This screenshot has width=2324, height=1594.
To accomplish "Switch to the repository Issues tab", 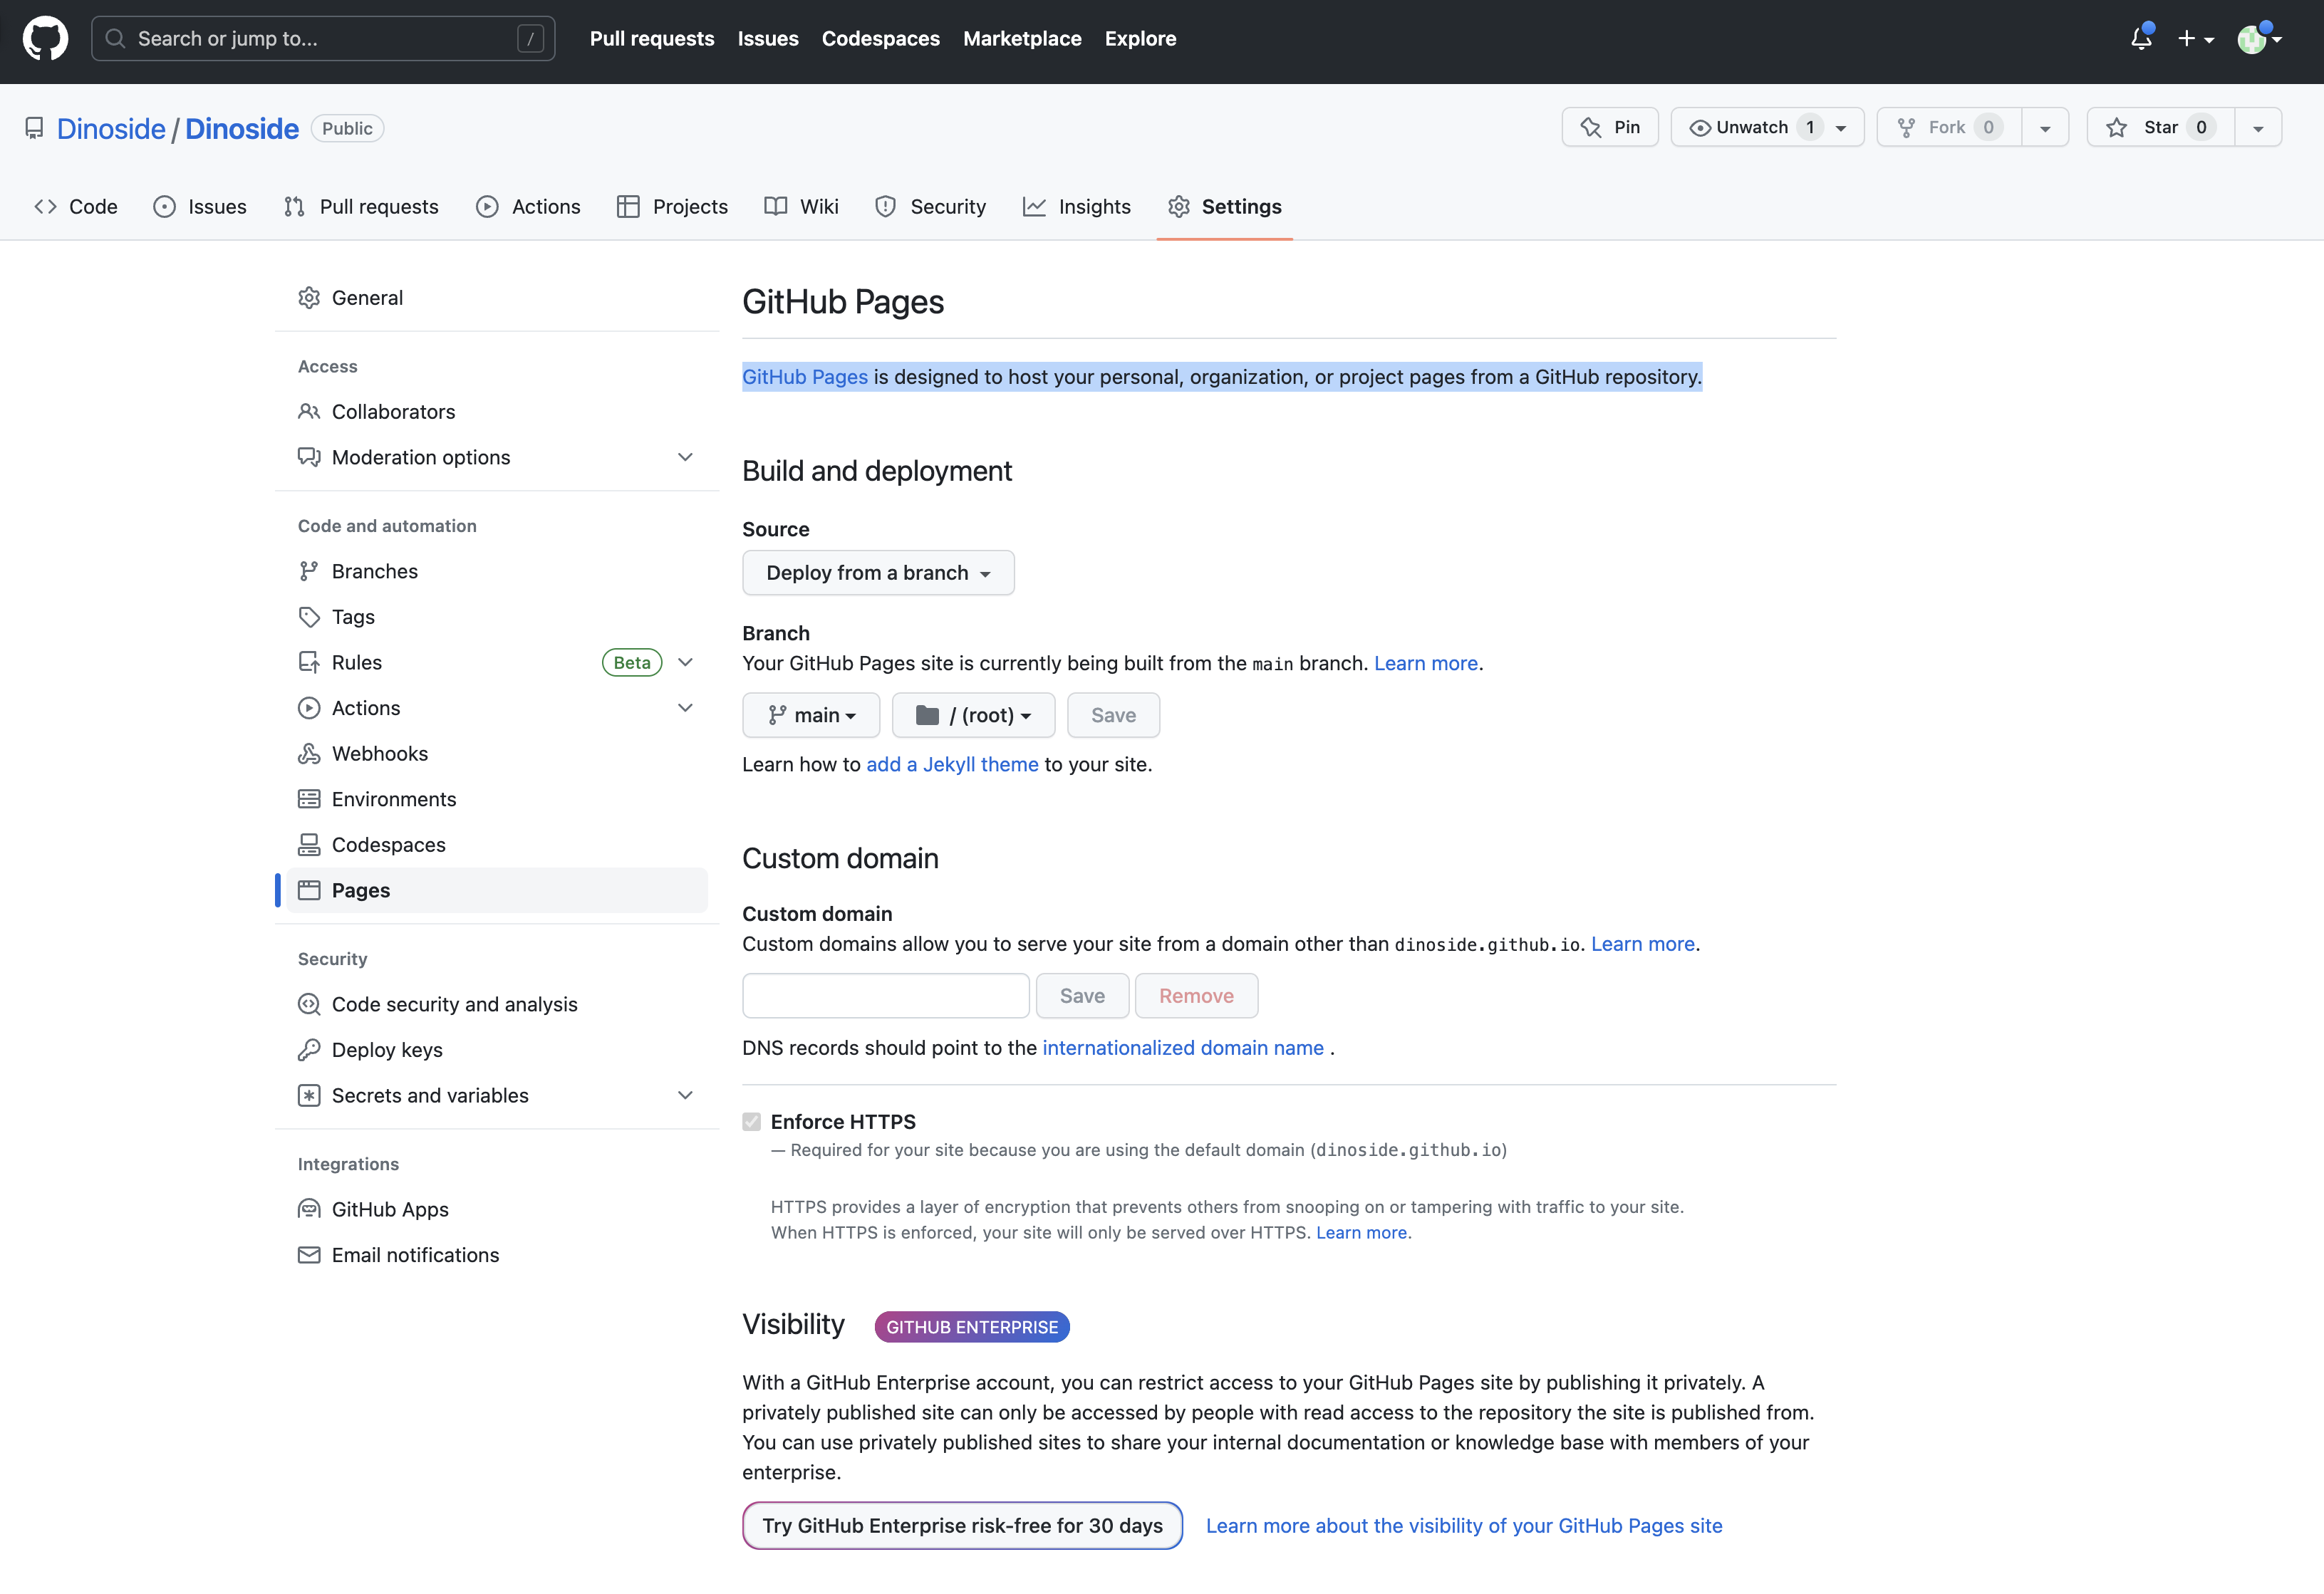I will tap(200, 207).
